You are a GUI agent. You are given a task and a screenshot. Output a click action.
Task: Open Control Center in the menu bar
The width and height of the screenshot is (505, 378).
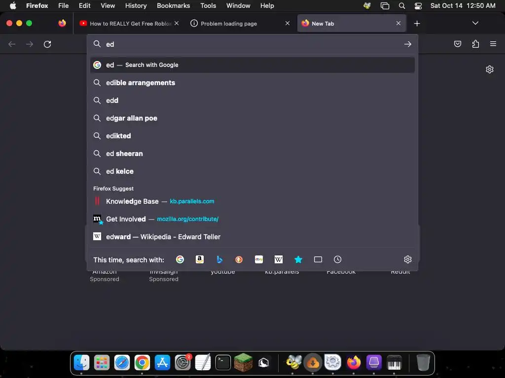coord(418,6)
